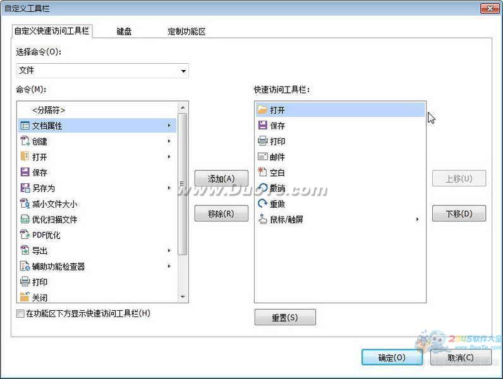
Task: Click the 导出 icon in command list
Action: point(25,250)
